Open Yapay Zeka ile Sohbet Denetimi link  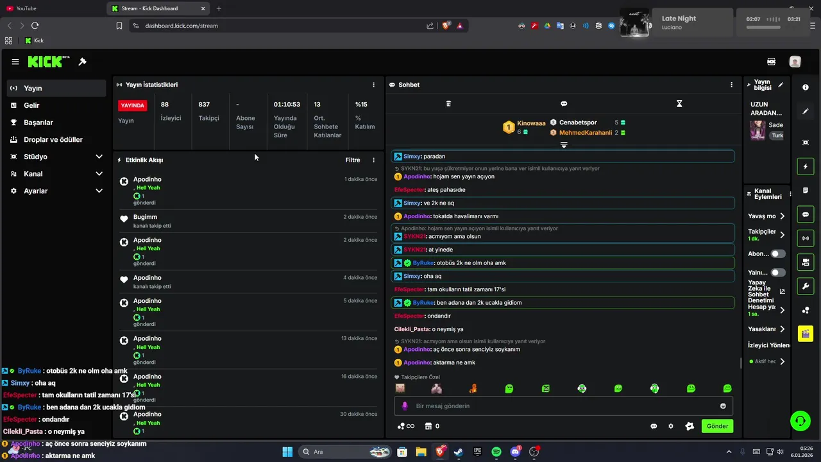pyautogui.click(x=782, y=291)
